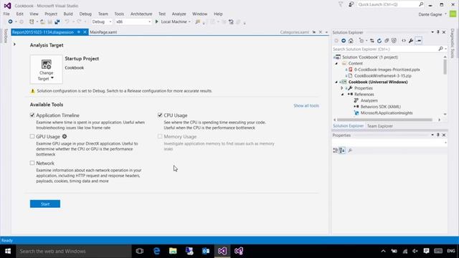Click the Preview Selected Items icon
The width and height of the screenshot is (459, 258).
tap(419, 41)
